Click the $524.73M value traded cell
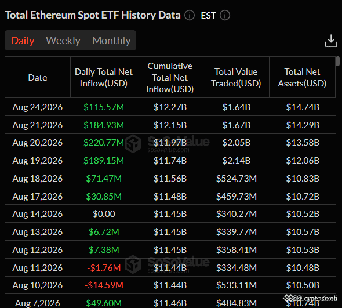 click(237, 179)
